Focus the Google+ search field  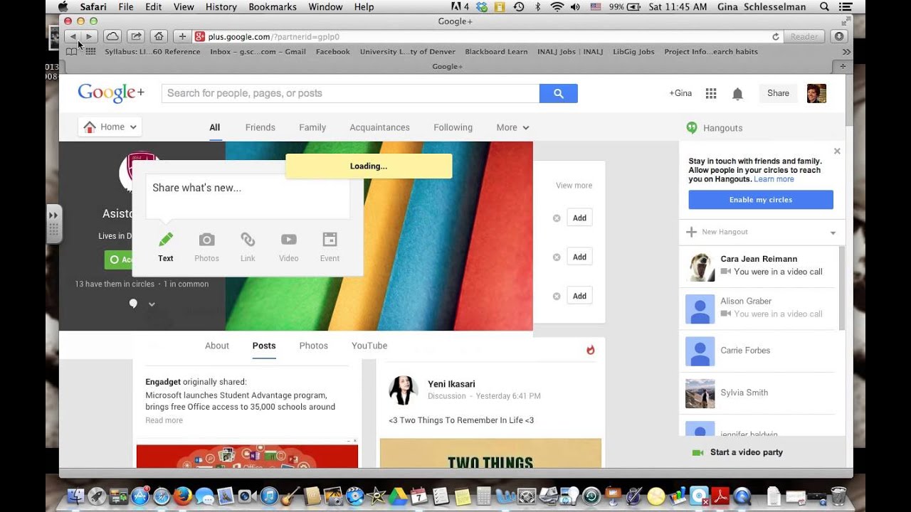[x=350, y=93]
